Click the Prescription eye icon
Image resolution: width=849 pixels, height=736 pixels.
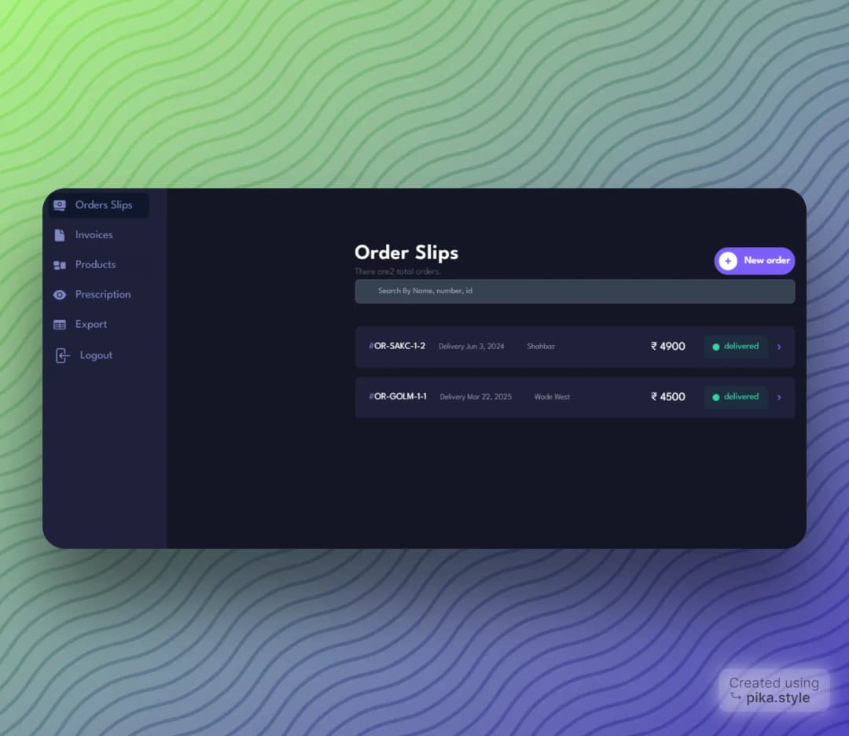(60, 295)
